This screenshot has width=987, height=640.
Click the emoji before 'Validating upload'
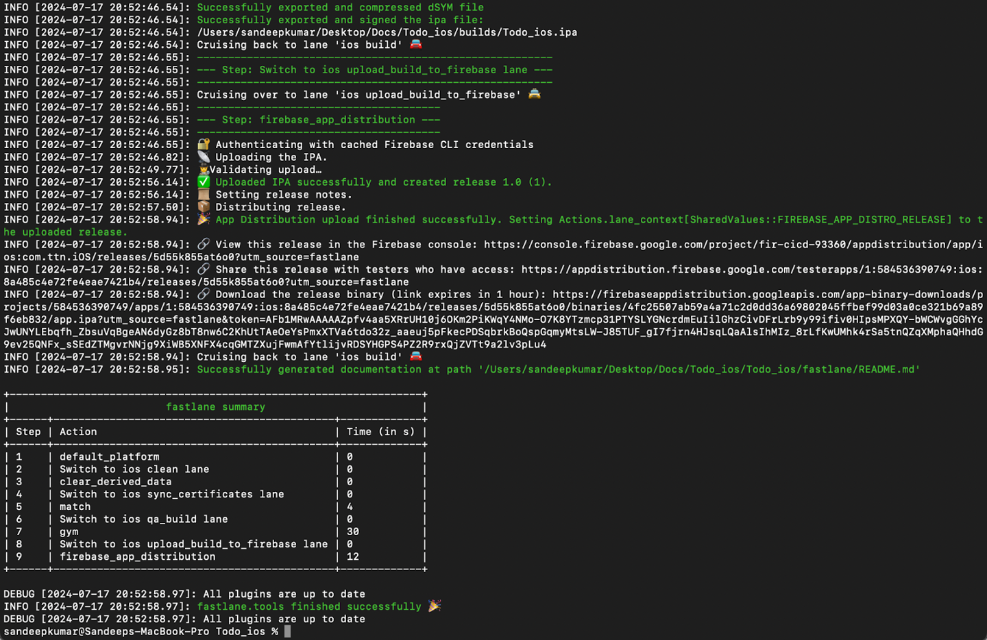tap(204, 169)
